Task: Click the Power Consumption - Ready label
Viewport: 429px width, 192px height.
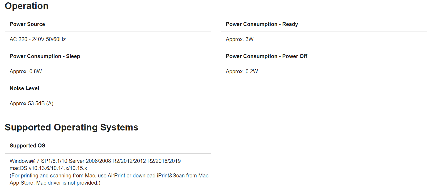Action: (262, 24)
